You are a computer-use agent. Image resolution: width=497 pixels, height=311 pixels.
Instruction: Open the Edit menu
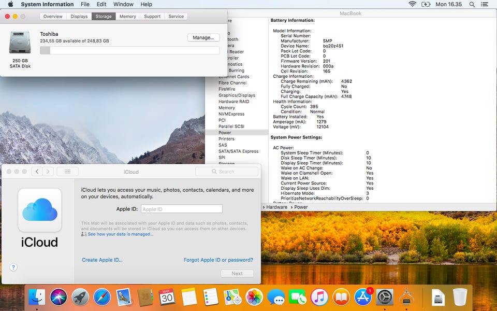101,4
